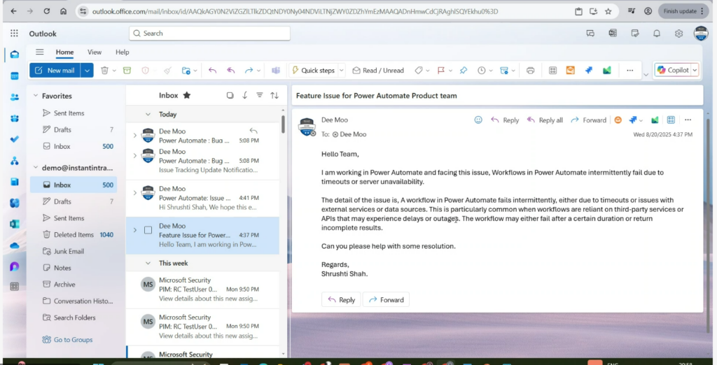
Task: Open the Copilot dropdown arrow
Action: 695,71
